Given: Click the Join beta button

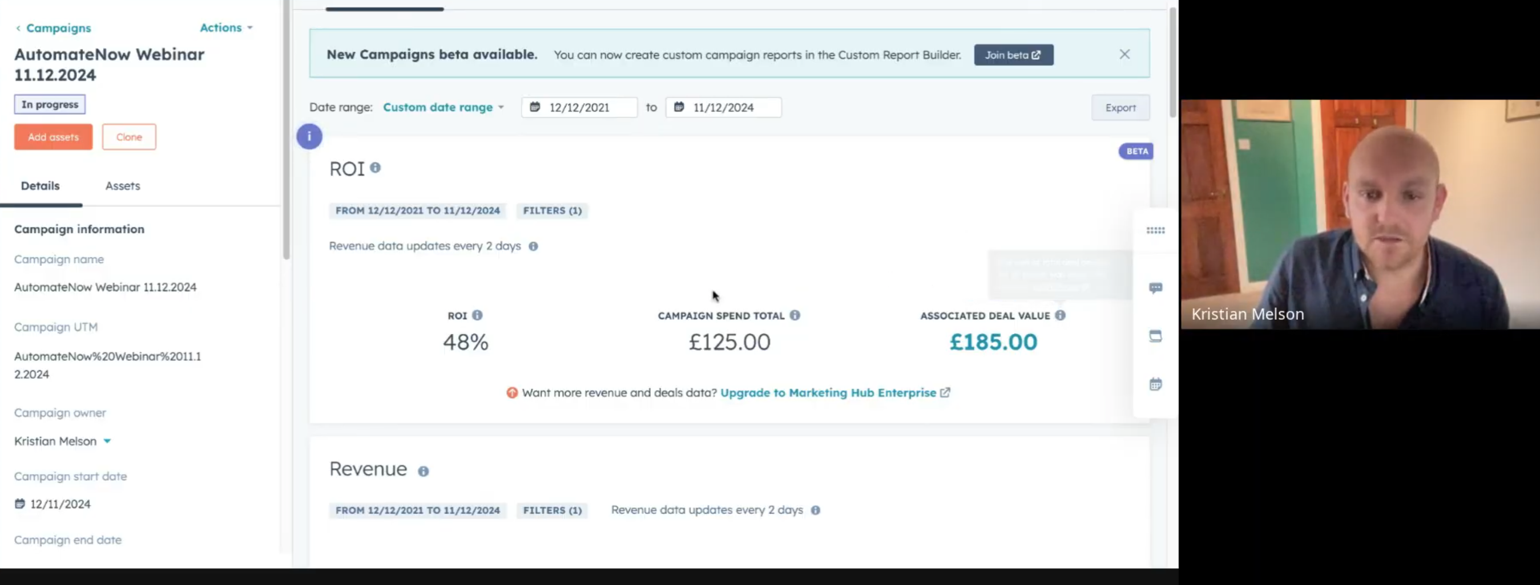Looking at the screenshot, I should tap(1013, 55).
